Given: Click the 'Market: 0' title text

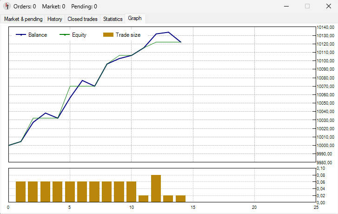Looking at the screenshot, I should (x=53, y=7).
